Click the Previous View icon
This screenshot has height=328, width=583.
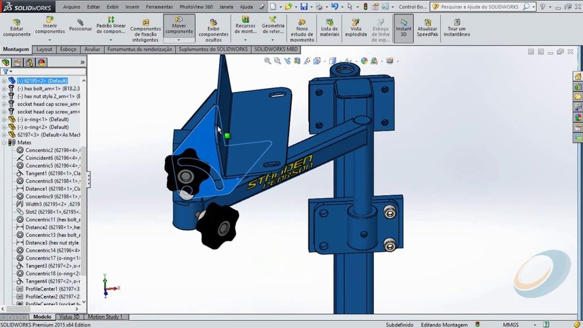[x=287, y=61]
